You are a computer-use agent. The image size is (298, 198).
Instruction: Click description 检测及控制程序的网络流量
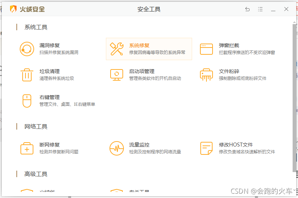click(155, 152)
